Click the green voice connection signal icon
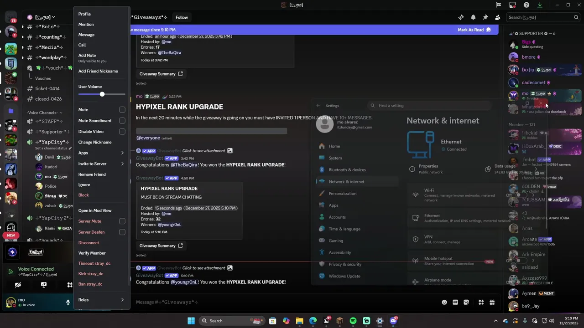Screen dimensions: 584x328 11,272
